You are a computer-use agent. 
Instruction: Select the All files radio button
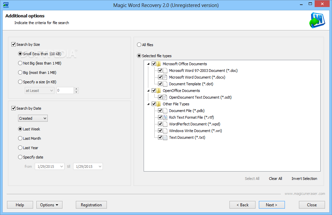(139, 44)
